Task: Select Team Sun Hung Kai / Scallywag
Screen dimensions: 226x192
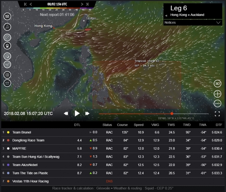Action: click(113, 157)
